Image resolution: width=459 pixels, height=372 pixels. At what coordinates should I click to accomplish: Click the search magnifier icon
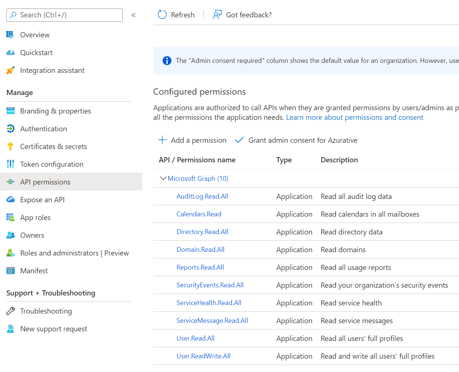click(13, 15)
